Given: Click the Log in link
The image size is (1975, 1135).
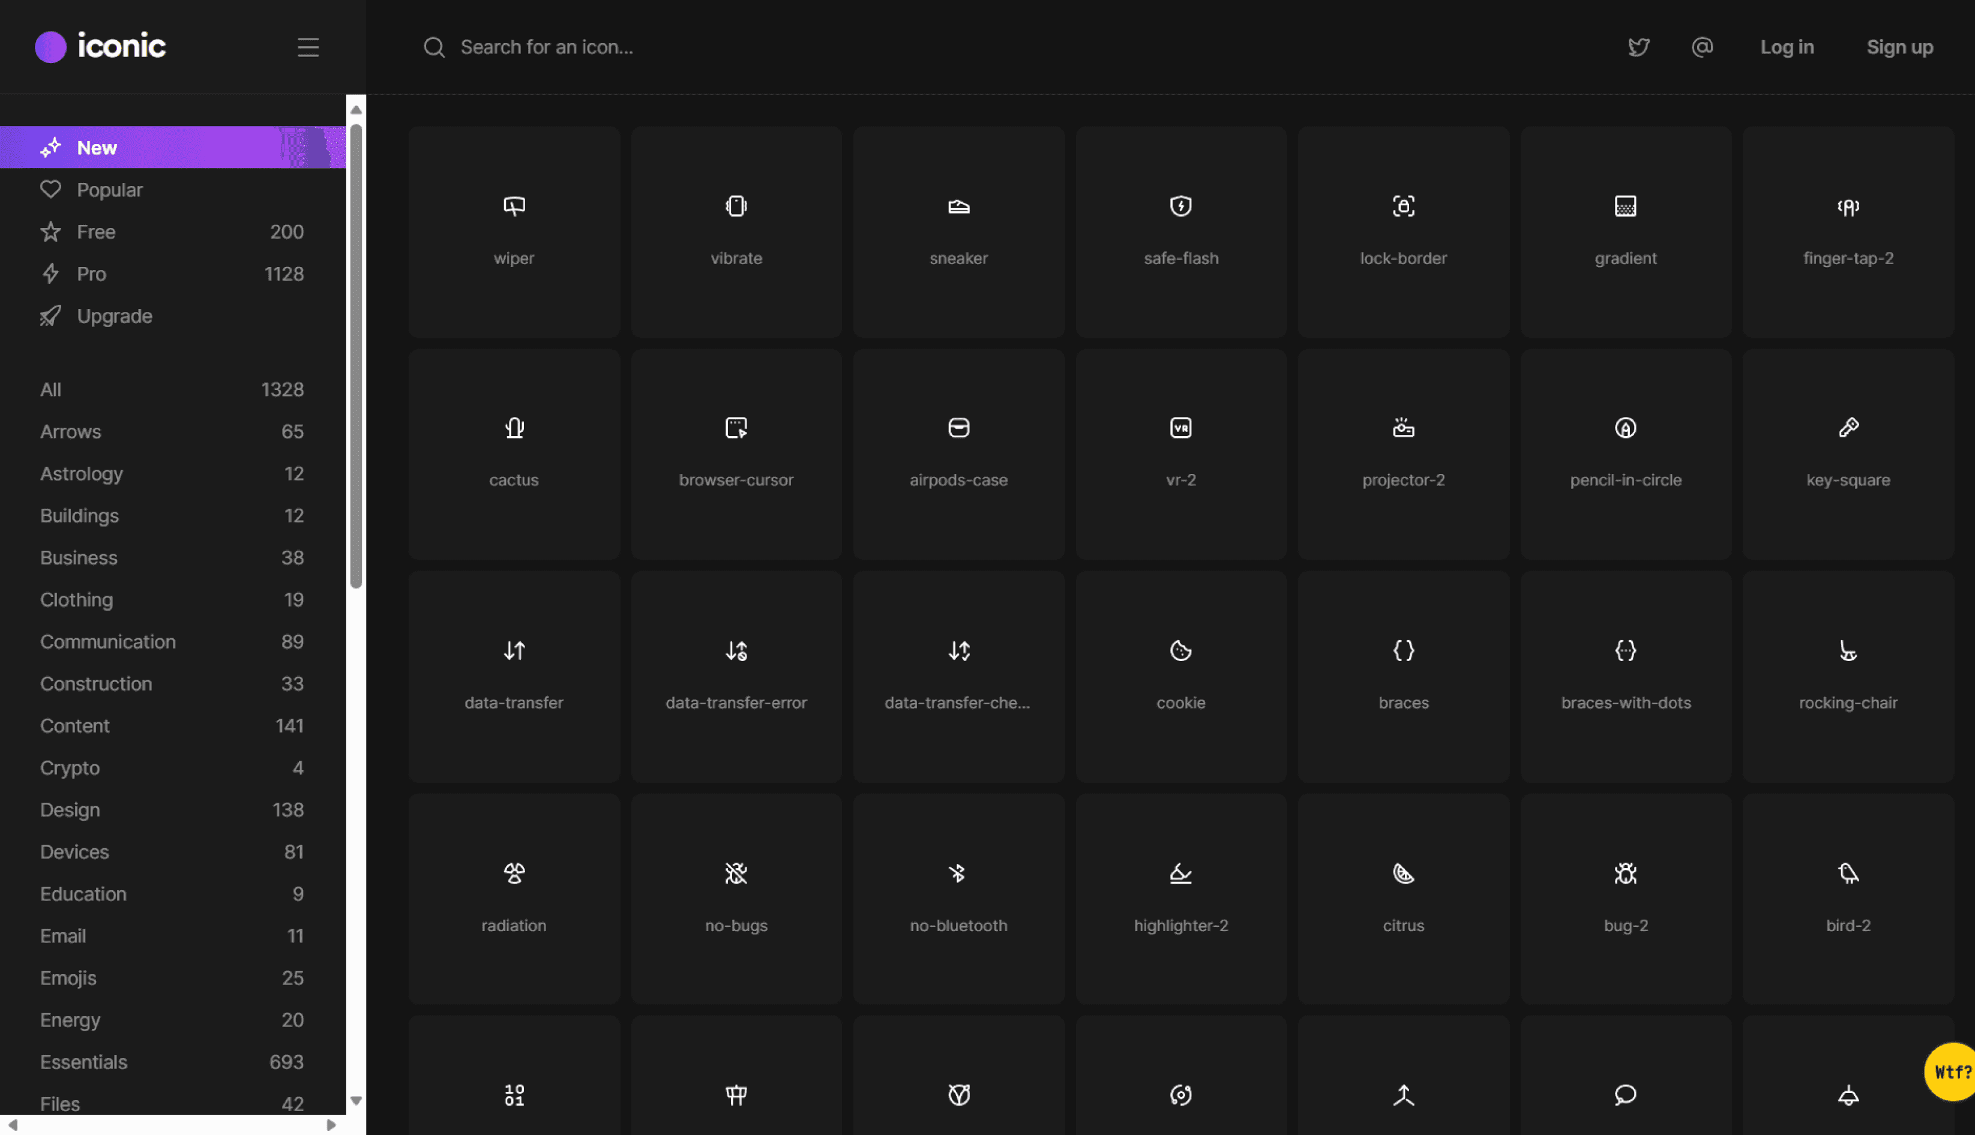Looking at the screenshot, I should (1787, 47).
